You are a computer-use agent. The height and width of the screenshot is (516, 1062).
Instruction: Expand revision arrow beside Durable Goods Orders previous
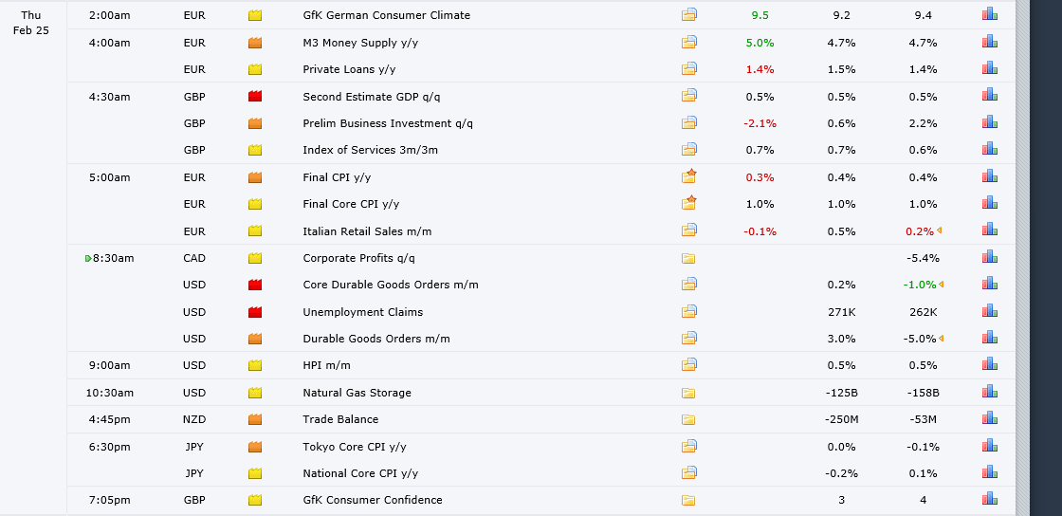coord(942,339)
